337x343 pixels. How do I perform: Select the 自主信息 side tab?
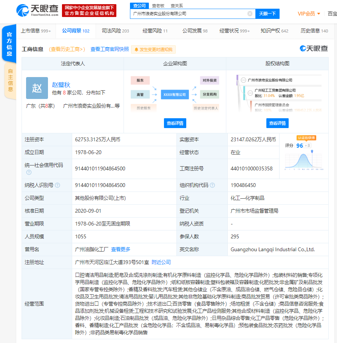[10, 80]
